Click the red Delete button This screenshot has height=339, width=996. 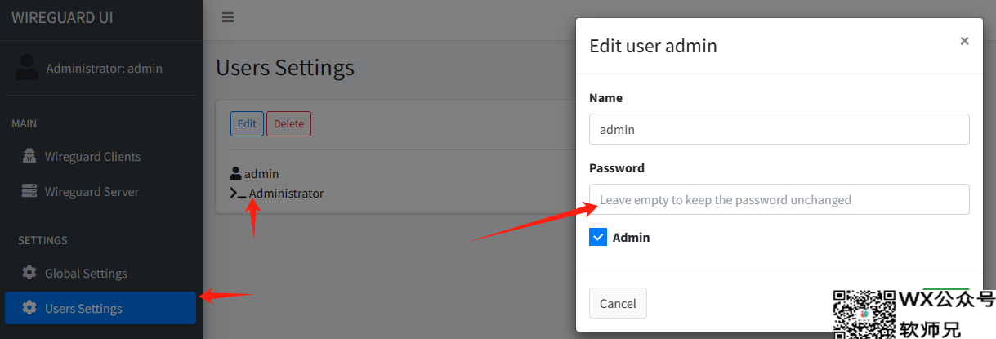288,124
